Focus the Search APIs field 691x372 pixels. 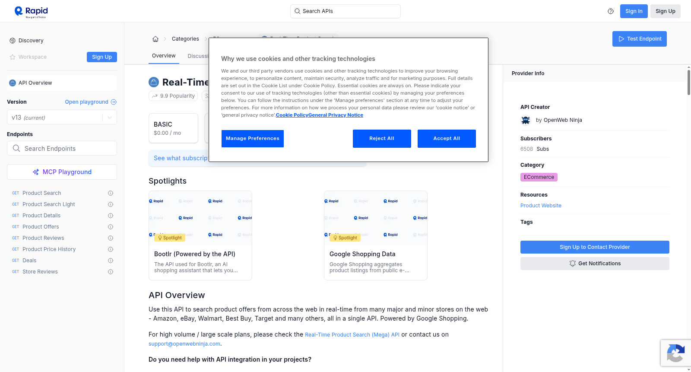(x=345, y=11)
